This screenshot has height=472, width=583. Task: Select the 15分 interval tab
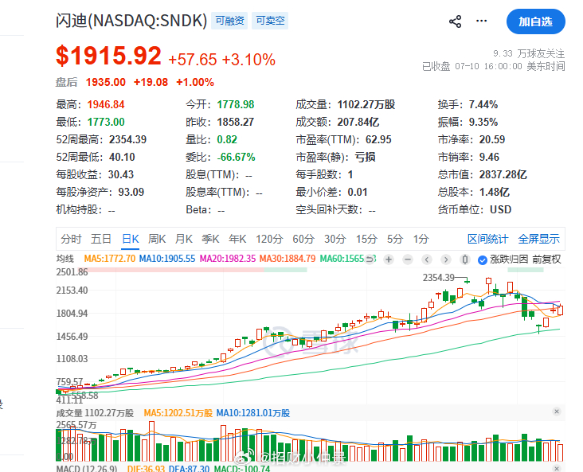[366, 239]
